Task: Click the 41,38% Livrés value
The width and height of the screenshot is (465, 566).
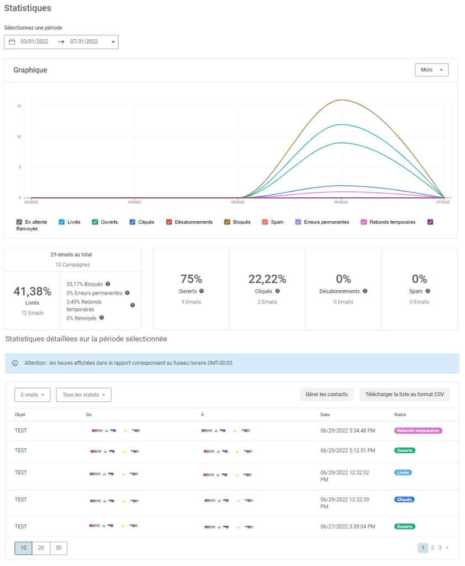Action: pos(33,291)
